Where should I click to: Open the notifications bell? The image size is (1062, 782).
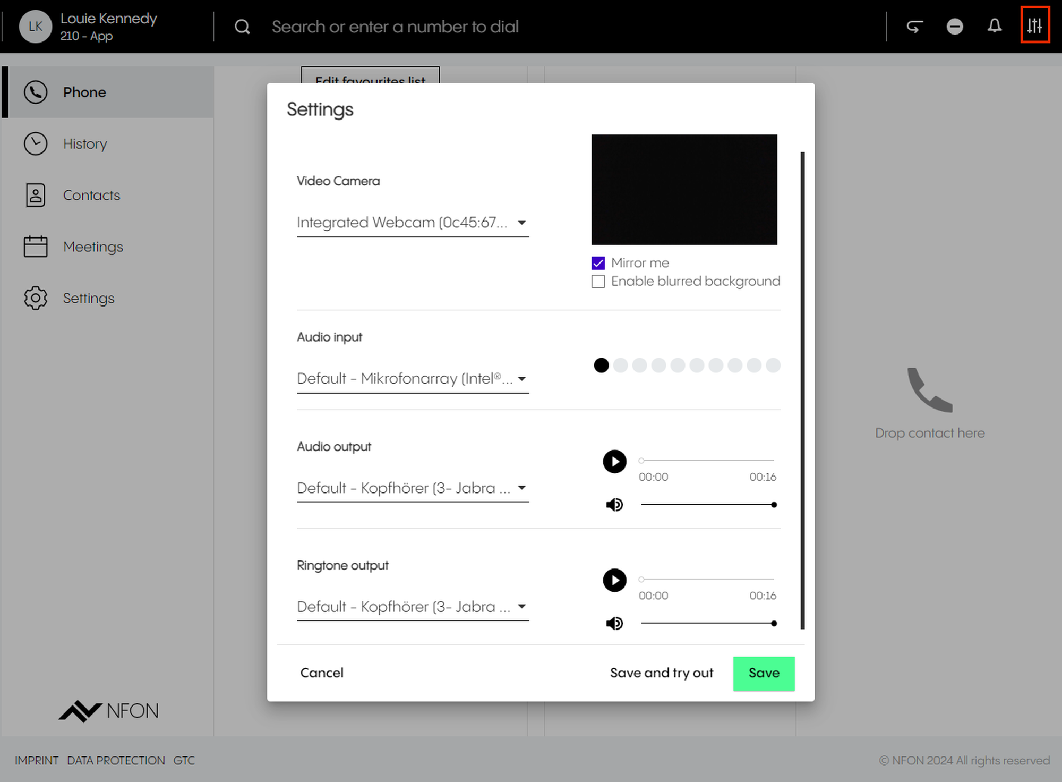pos(995,25)
